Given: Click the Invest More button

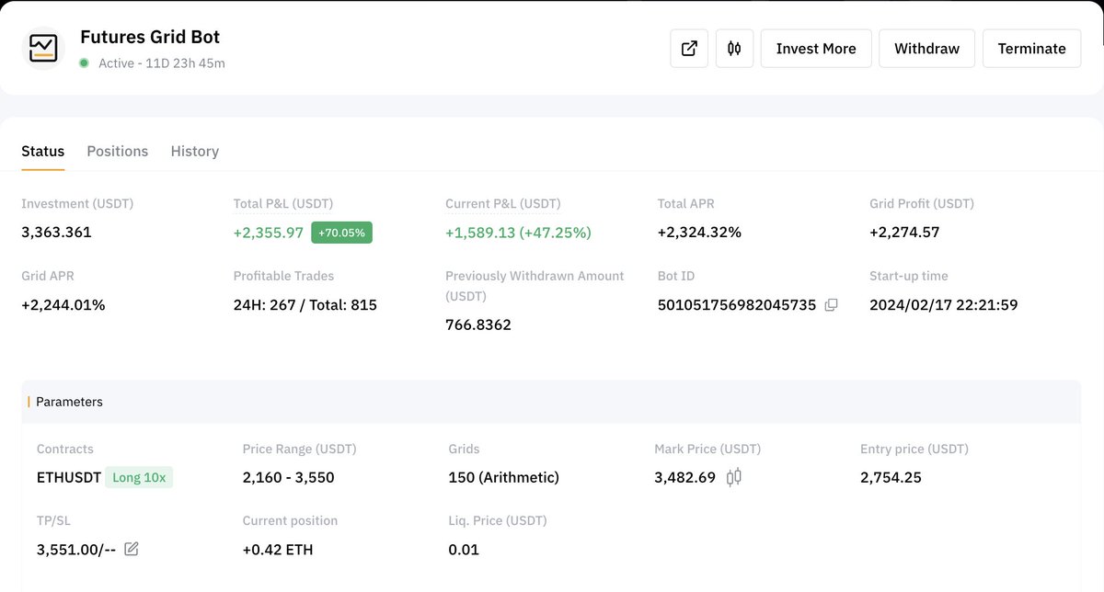Looking at the screenshot, I should point(815,48).
